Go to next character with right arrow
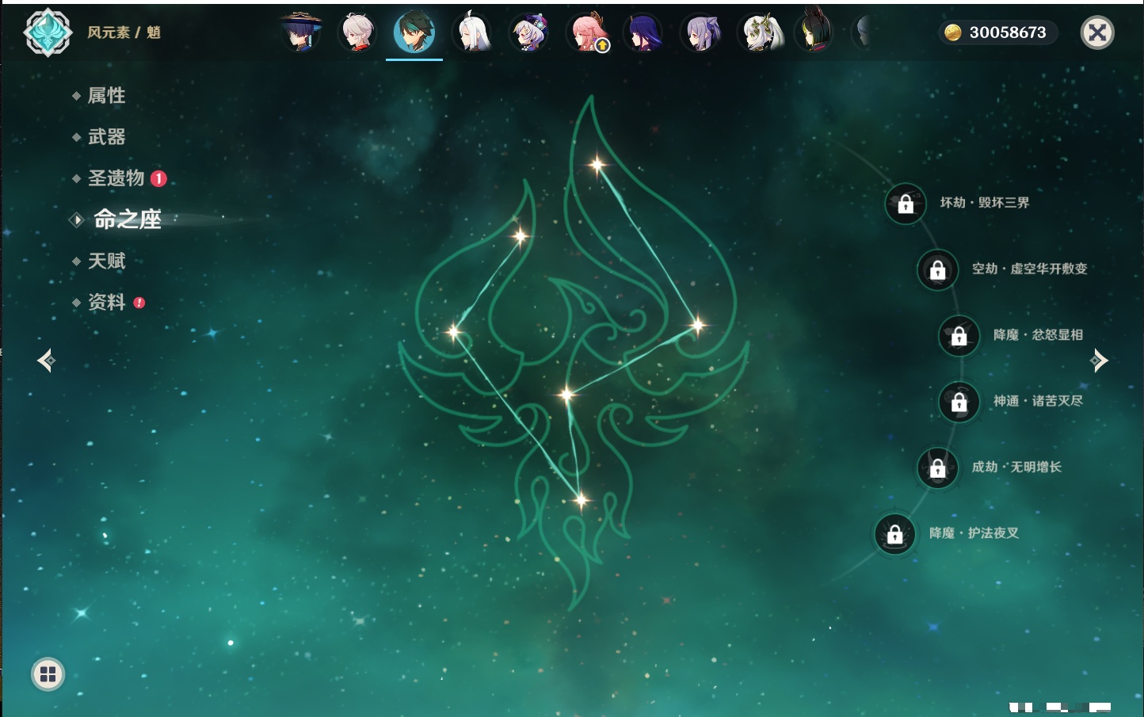The width and height of the screenshot is (1144, 717). [1100, 360]
